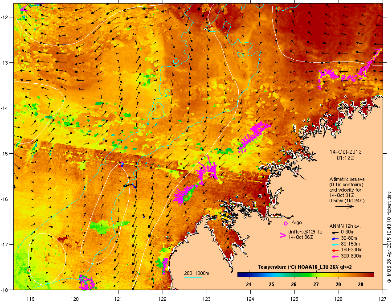Click the latitude axis label -13
The height and width of the screenshot is (303, 392).
tap(5, 62)
